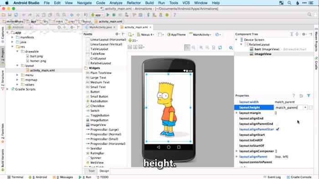Click the Properties filter funnel icon

(309, 95)
